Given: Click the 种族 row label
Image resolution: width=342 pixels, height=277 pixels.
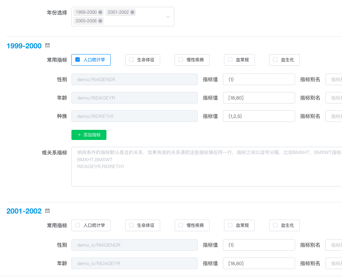Looking at the screenshot, I should pos(62,116).
